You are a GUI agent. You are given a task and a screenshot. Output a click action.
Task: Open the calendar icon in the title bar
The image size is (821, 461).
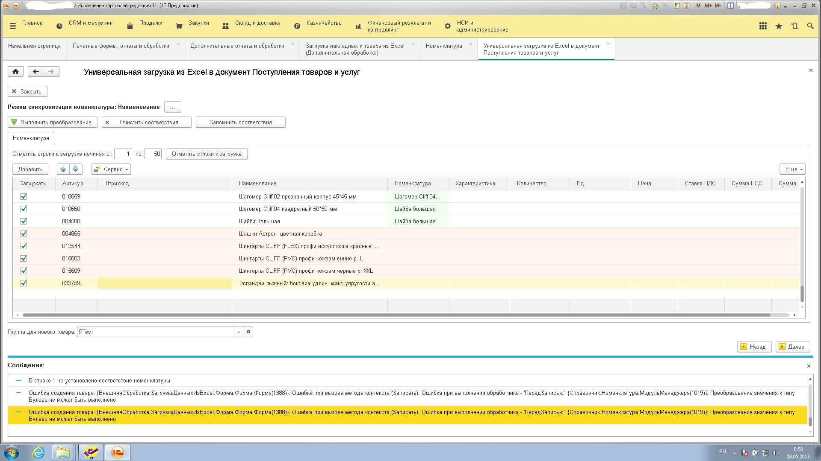[686, 6]
